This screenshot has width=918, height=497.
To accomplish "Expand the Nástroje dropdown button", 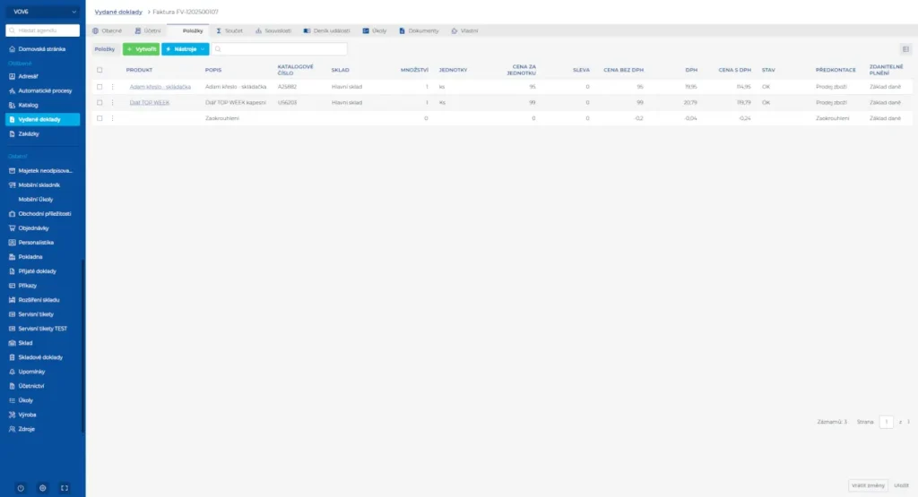I will coord(185,49).
